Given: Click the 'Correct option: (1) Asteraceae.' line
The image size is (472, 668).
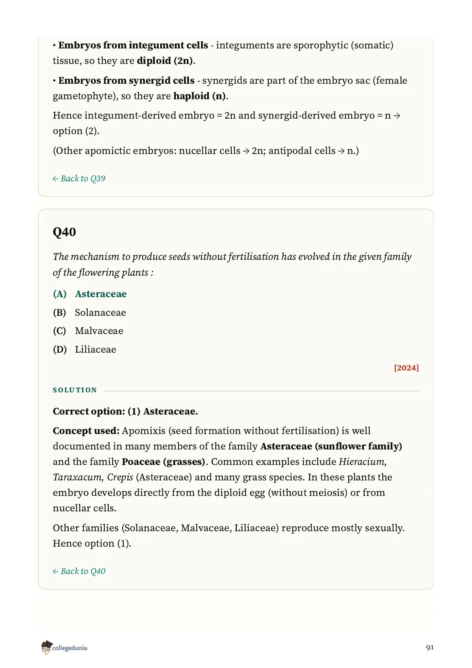Looking at the screenshot, I should click(125, 411).
